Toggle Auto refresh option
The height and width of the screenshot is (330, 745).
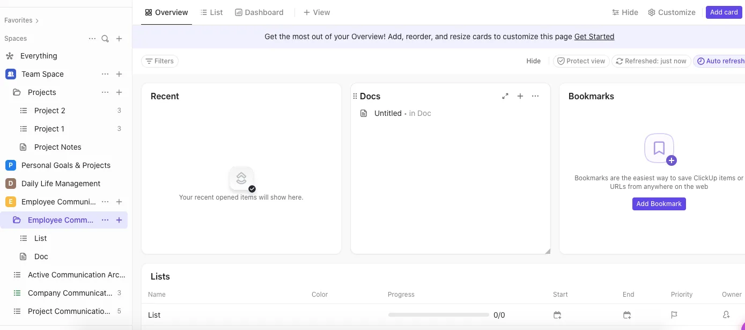(720, 61)
